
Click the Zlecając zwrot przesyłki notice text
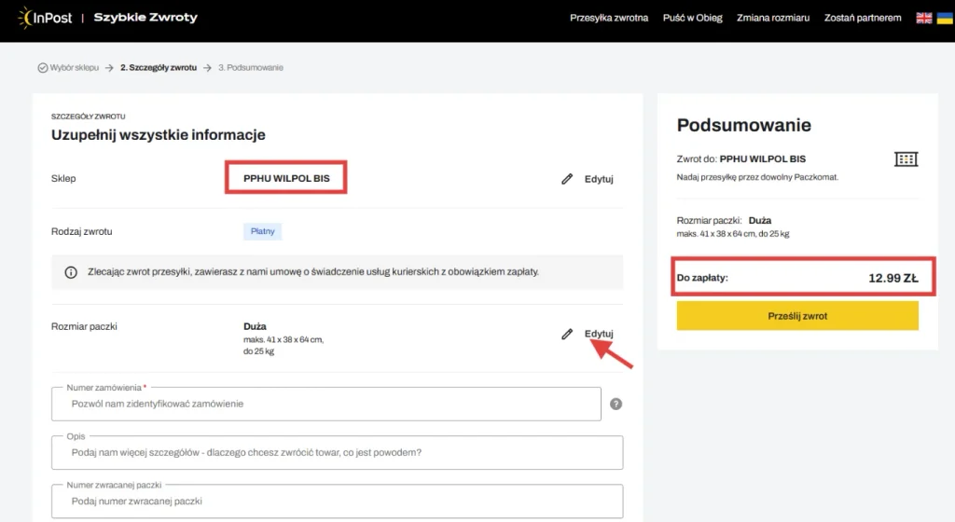click(313, 271)
